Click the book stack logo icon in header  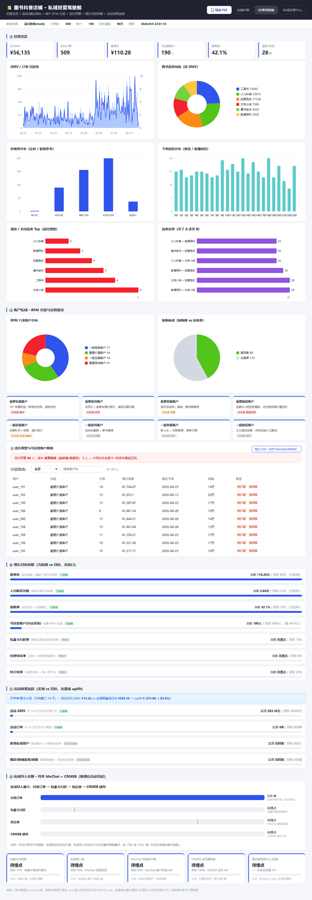click(9, 7)
